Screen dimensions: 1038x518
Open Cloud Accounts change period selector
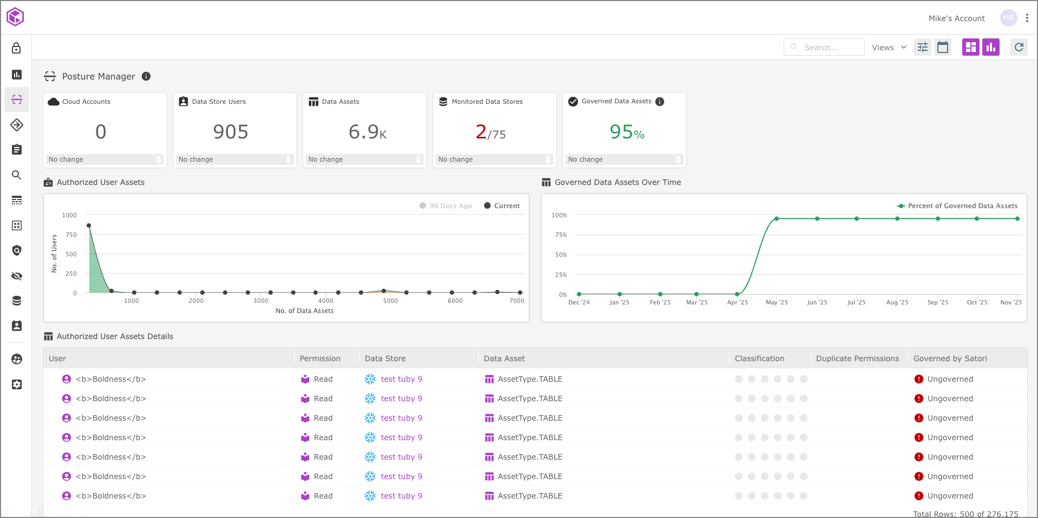click(105, 160)
